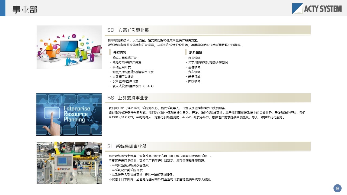Screen dimensions: 347x195
Task: Click the 嵌入式软件/硬件设计（FPGA）bullet
Action: tap(132, 86)
